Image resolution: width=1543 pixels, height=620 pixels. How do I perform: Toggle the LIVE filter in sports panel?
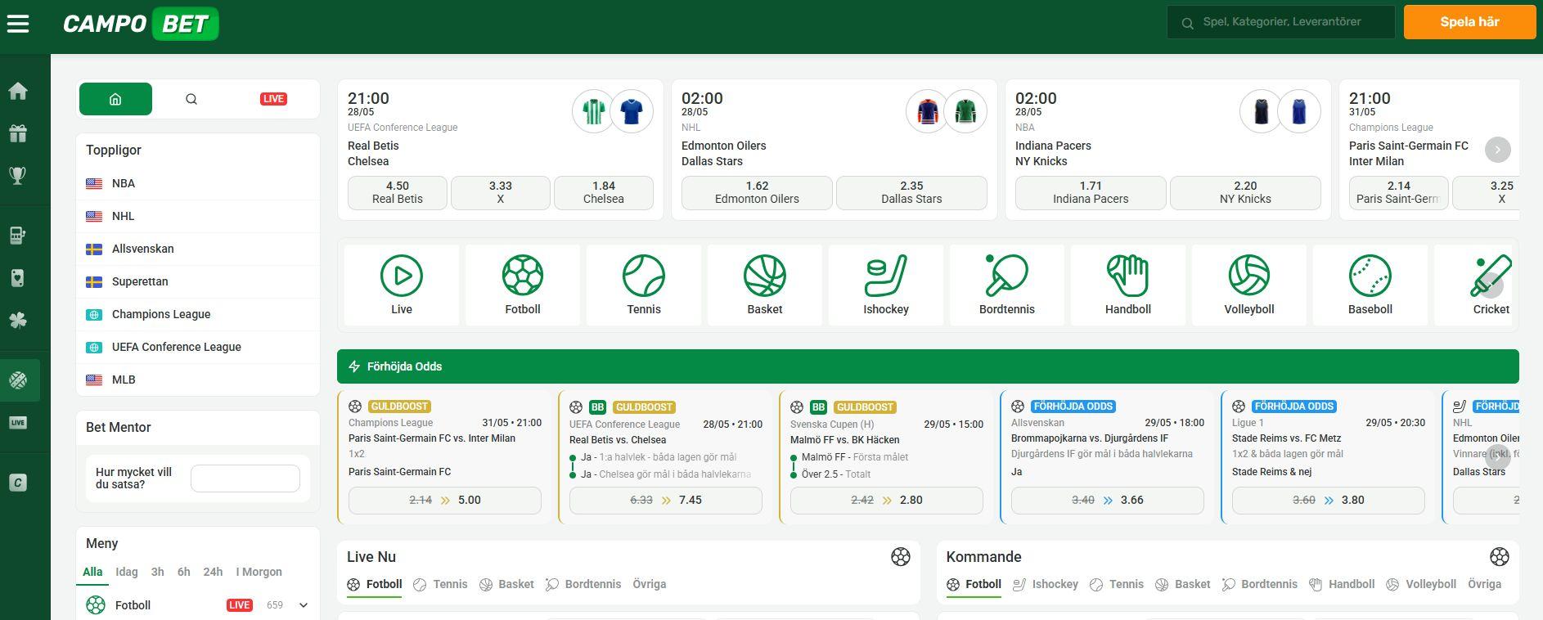pyautogui.click(x=273, y=99)
